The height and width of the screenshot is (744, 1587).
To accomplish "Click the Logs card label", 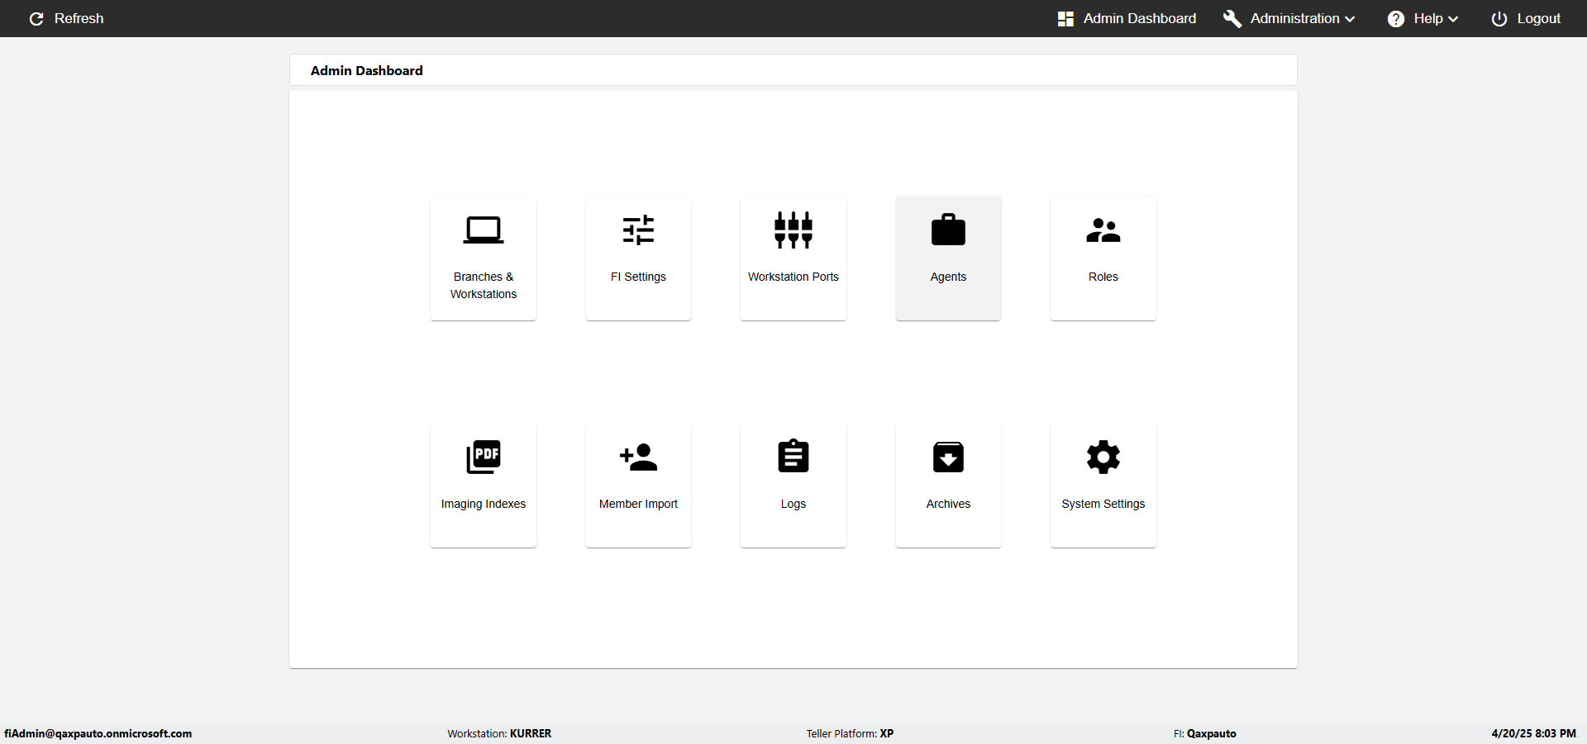I will [x=793, y=504].
